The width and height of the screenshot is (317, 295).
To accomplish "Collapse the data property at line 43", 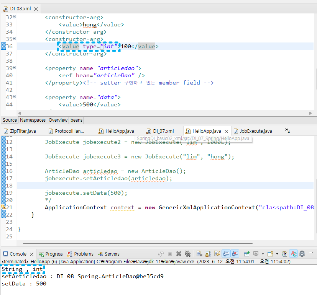I will pos(15,97).
